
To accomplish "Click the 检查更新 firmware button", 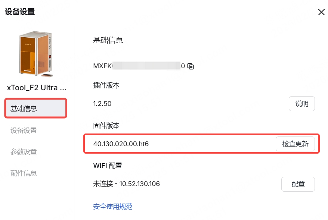I will pos(295,144).
